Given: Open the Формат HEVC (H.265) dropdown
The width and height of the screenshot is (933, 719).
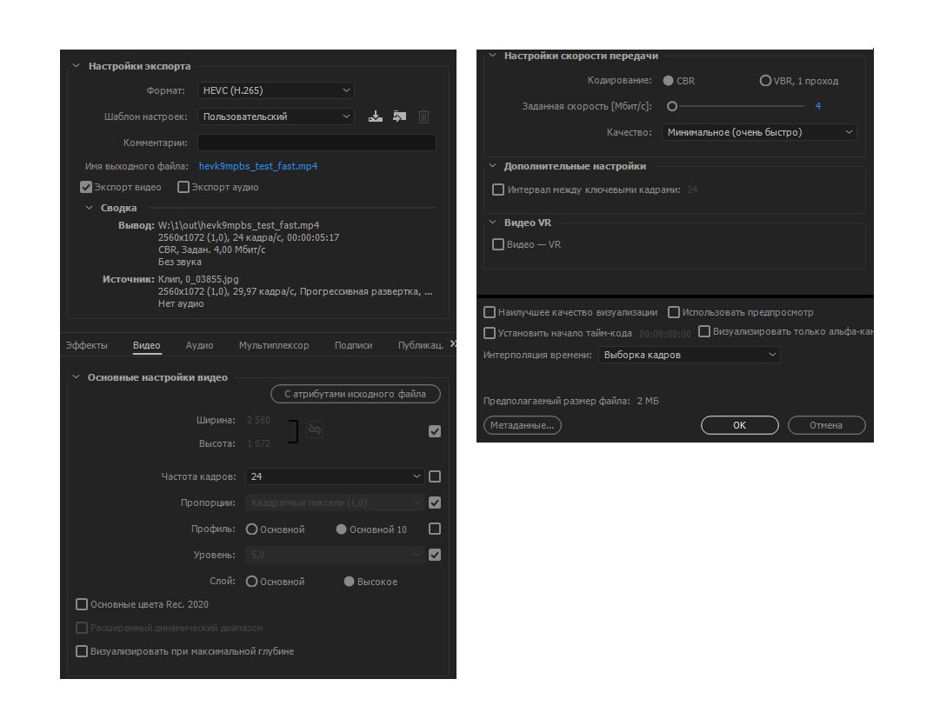Looking at the screenshot, I should pyautogui.click(x=277, y=90).
